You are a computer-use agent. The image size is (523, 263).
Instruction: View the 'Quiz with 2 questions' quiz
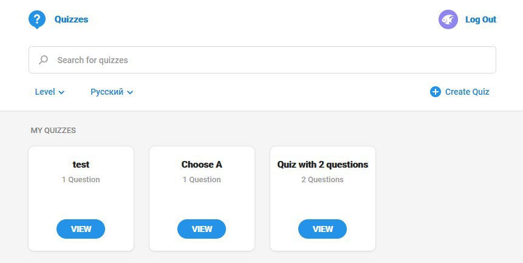323,229
